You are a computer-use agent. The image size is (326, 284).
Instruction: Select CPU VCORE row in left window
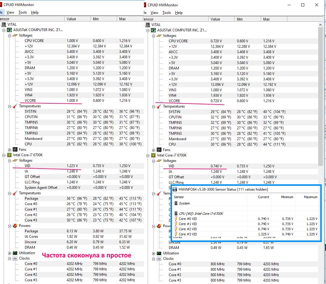[x=84, y=41]
